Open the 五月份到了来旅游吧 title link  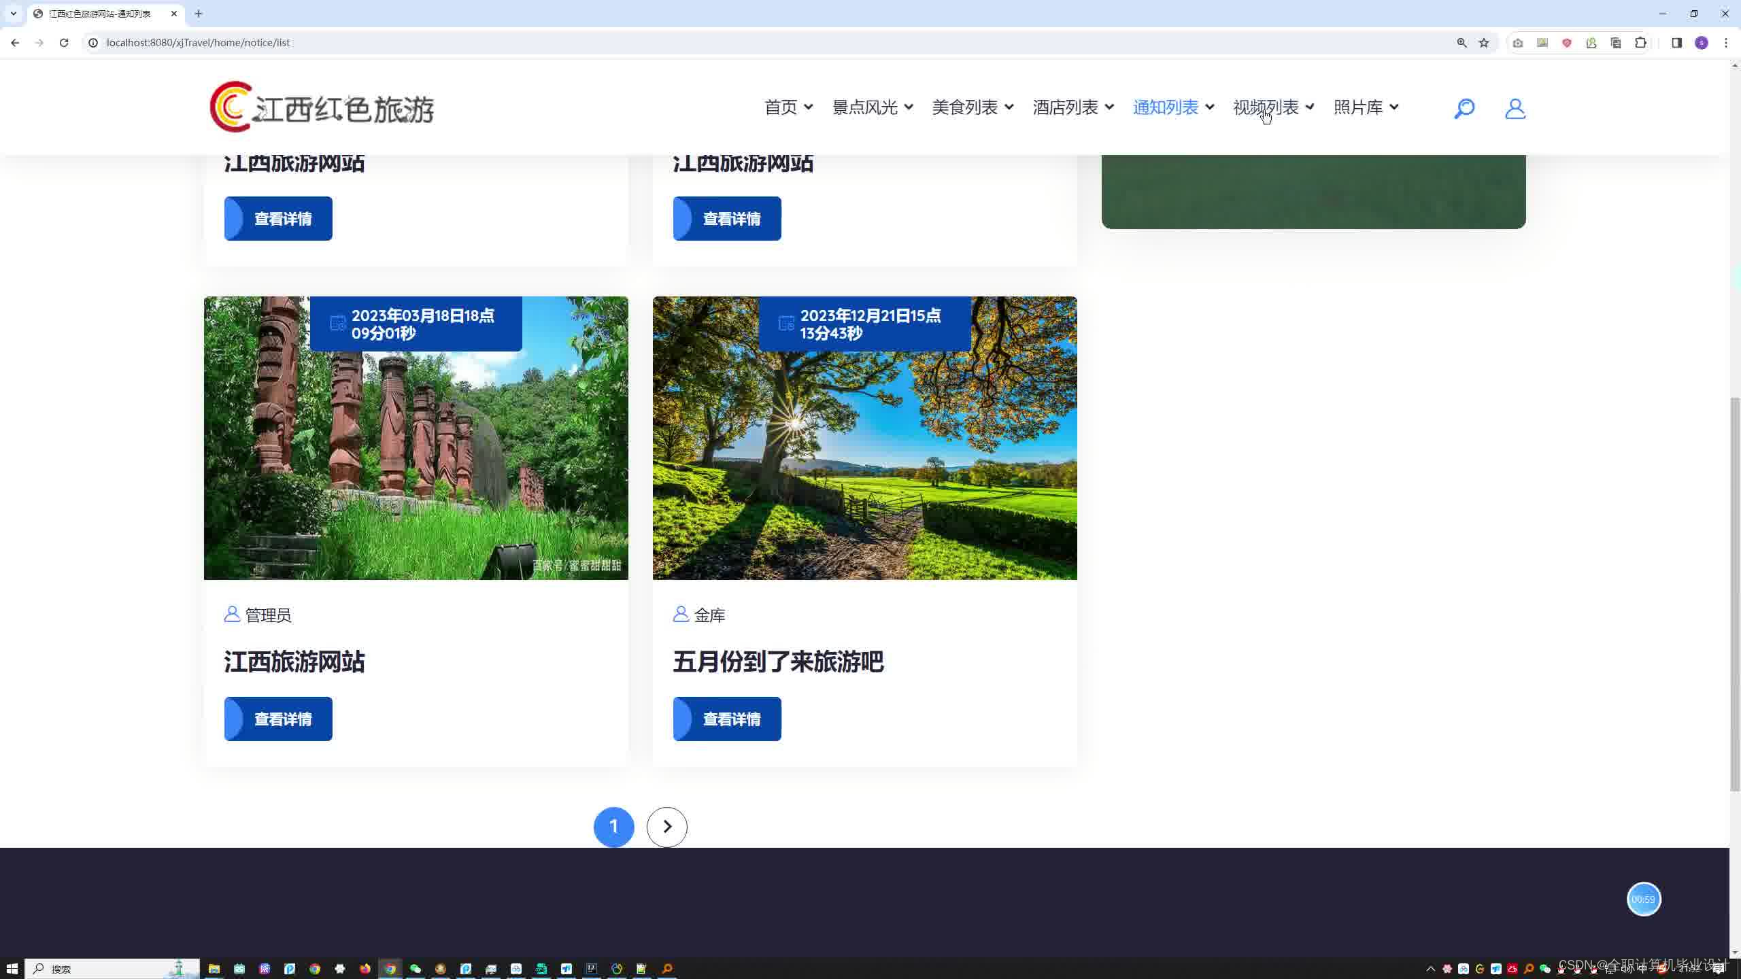tap(778, 662)
